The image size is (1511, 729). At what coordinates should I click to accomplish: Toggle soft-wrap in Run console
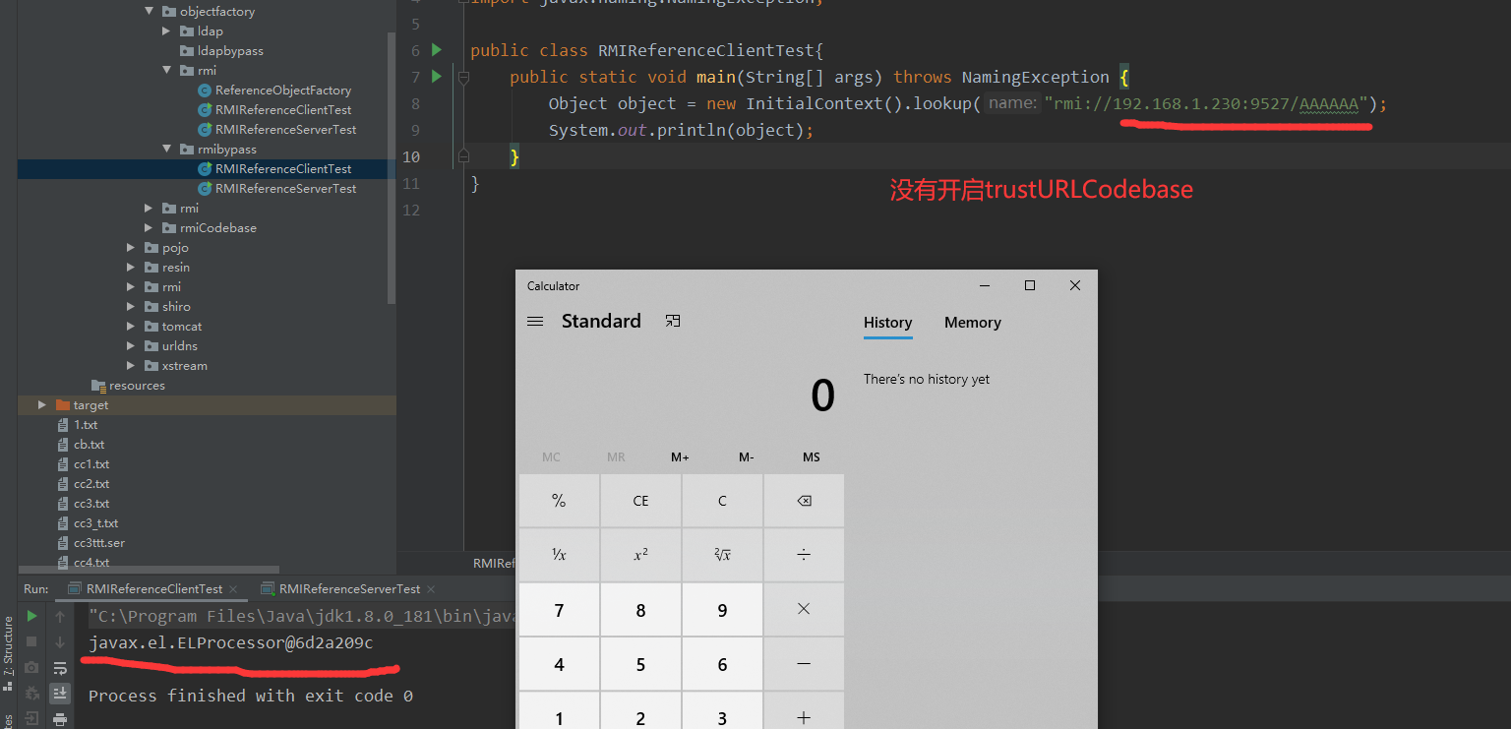click(60, 668)
